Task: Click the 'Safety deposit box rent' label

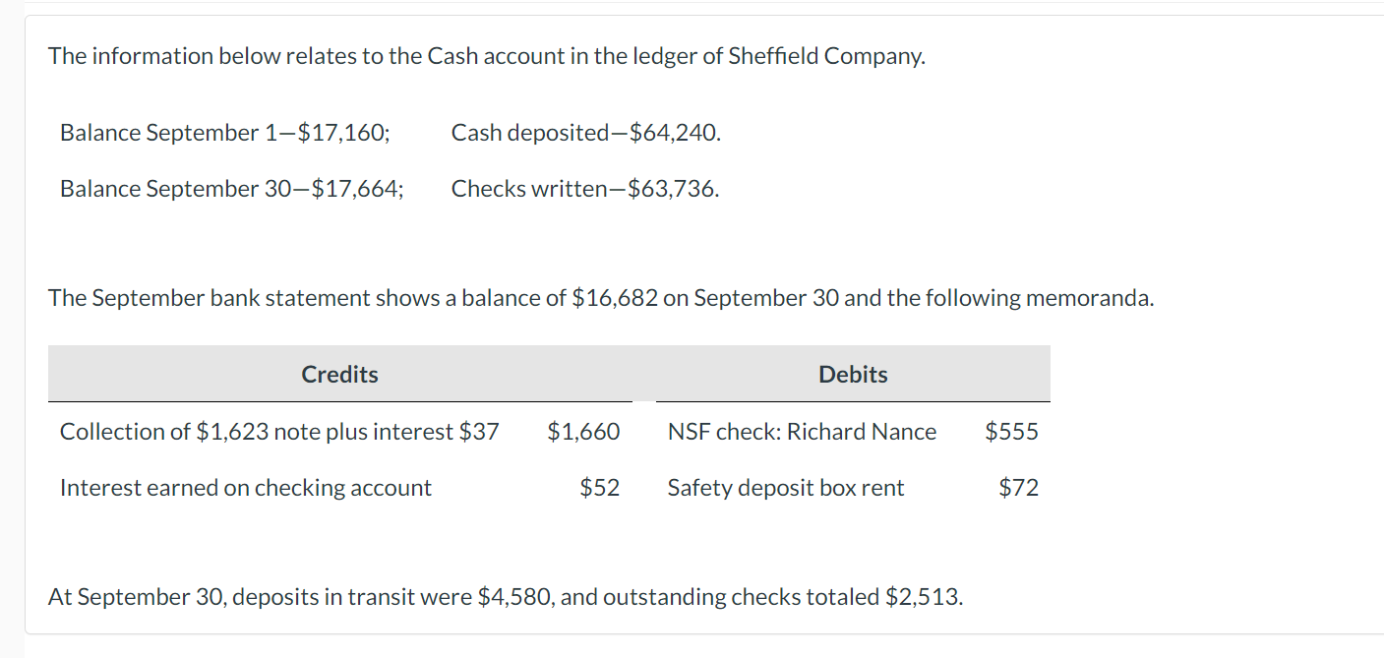Action: coord(786,488)
